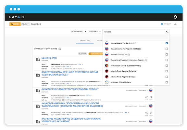The width and height of the screenshot is (187, 130).
Task: Open АКЦИОНЕРНЫЙ БАНК ГАЗОВОЙ ПРОМЫШЛЕННОСТИ entity link
Action: tap(72, 105)
